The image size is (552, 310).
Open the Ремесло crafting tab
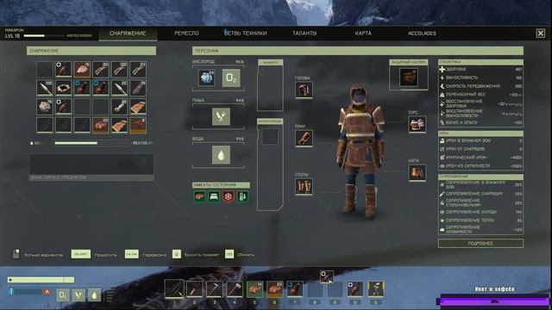pyautogui.click(x=186, y=34)
